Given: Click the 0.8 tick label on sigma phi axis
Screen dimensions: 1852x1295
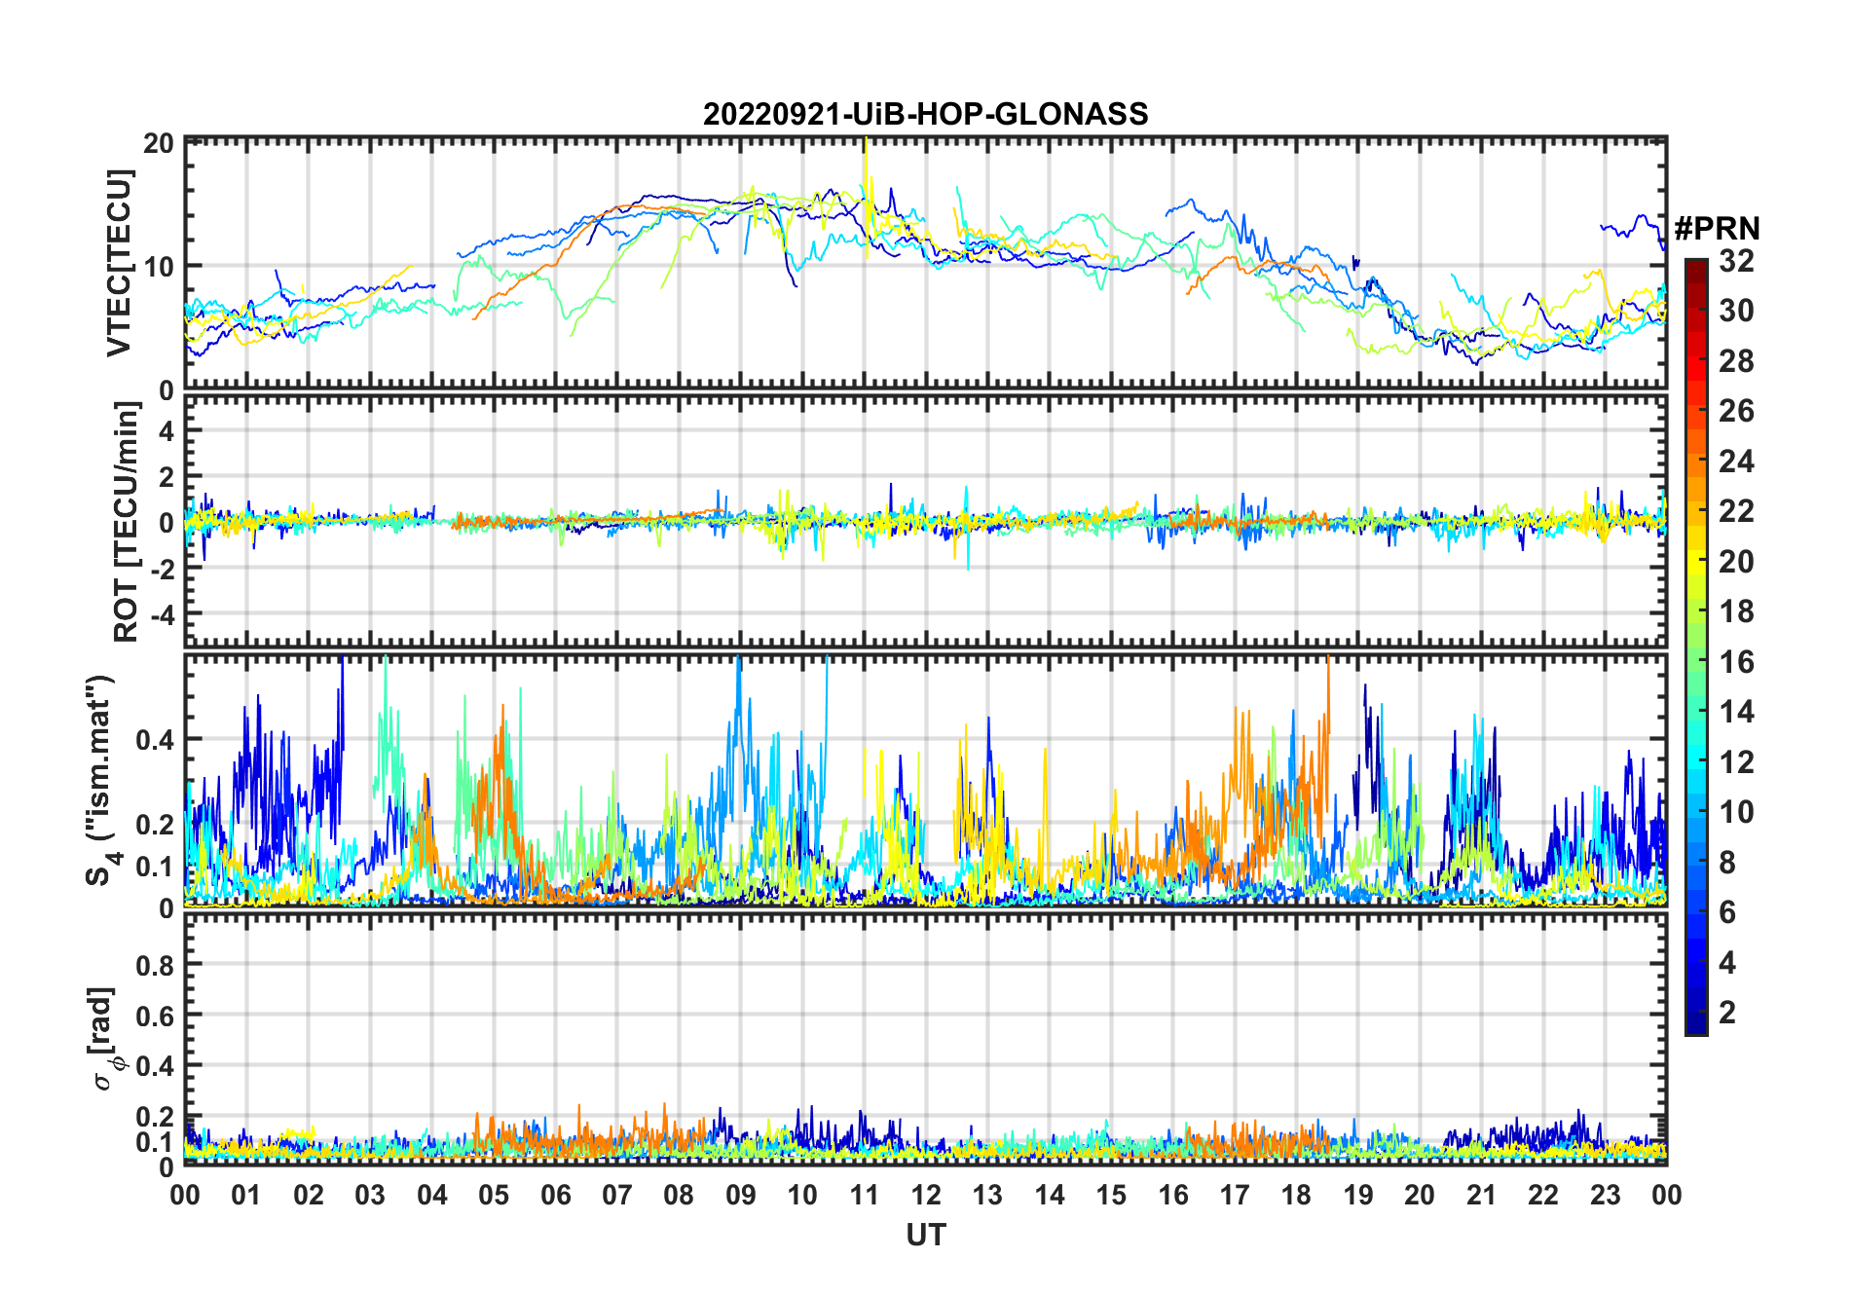Looking at the screenshot, I should click(154, 965).
